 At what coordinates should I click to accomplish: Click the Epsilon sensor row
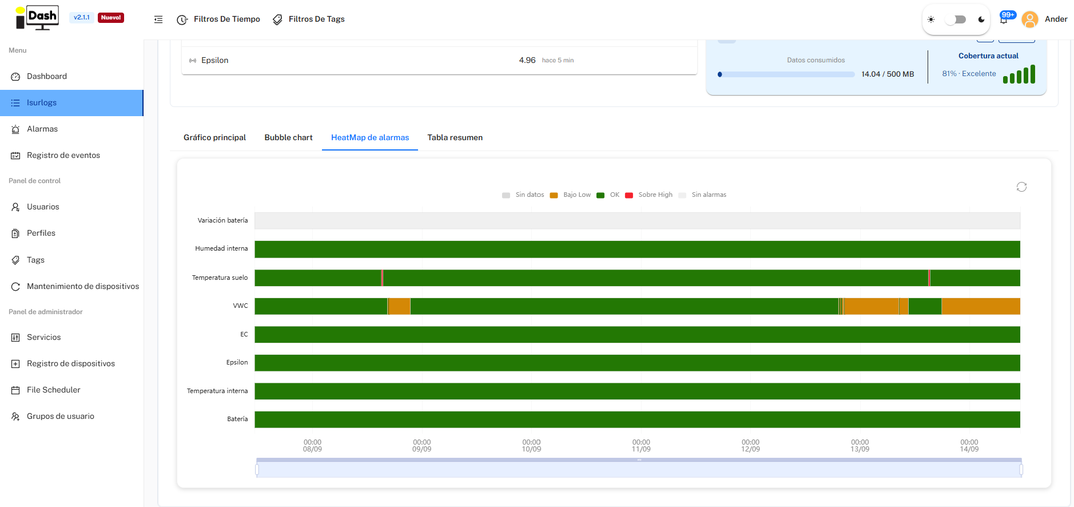(x=439, y=61)
